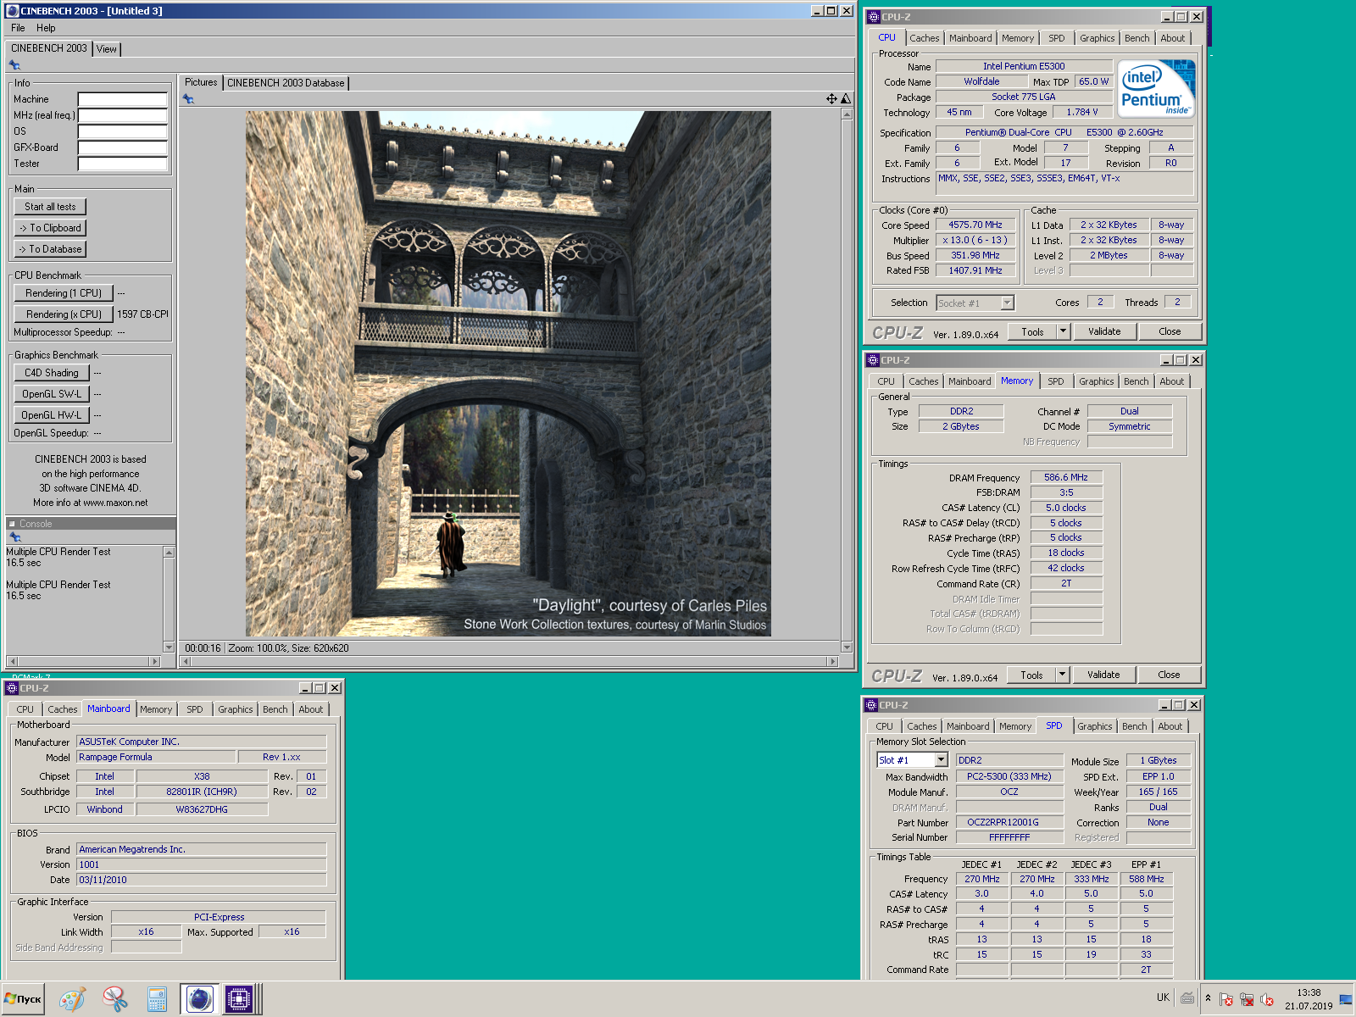1356x1017 pixels.
Task: Switch to the View tab in CINEBENCH
Action: click(107, 49)
